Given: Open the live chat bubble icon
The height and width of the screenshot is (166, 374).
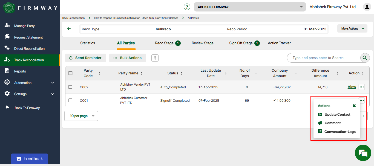Looking at the screenshot, I should click(x=363, y=153).
